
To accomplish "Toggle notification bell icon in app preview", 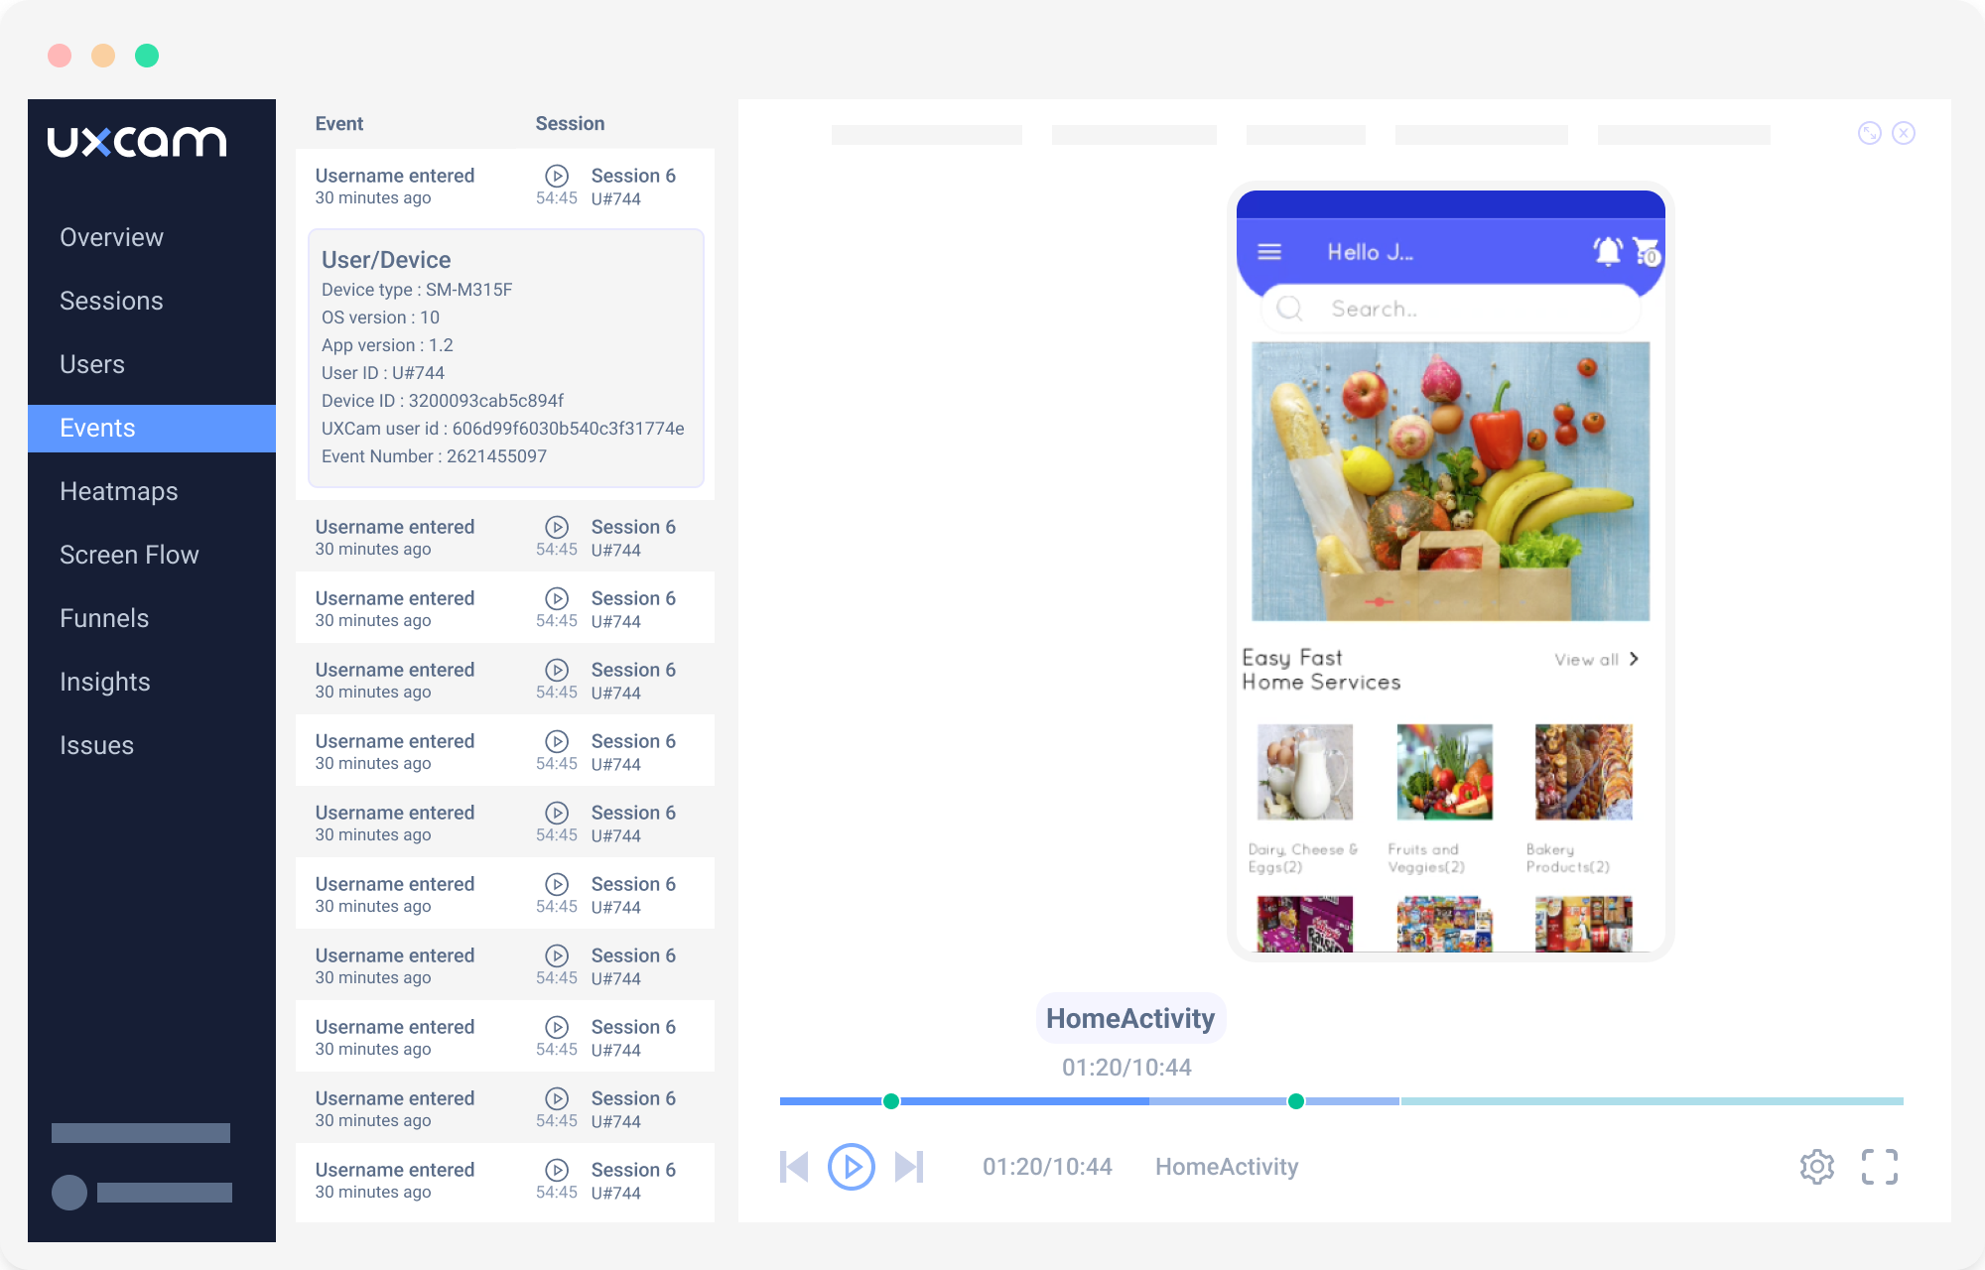I will [x=1608, y=252].
